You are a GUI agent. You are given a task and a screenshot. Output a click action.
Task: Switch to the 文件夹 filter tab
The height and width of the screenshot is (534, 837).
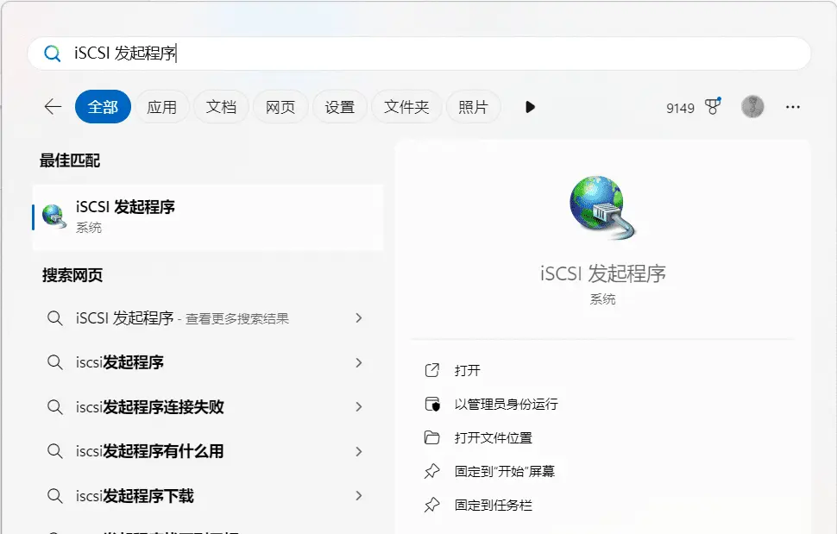406,107
